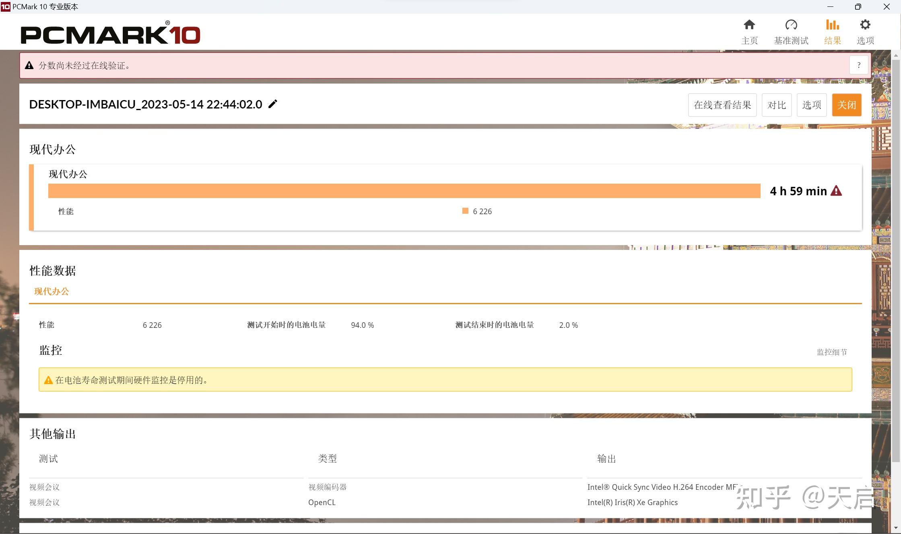Click the question mark help button in the warning banner
Screen dimensions: 901x534
click(859, 65)
